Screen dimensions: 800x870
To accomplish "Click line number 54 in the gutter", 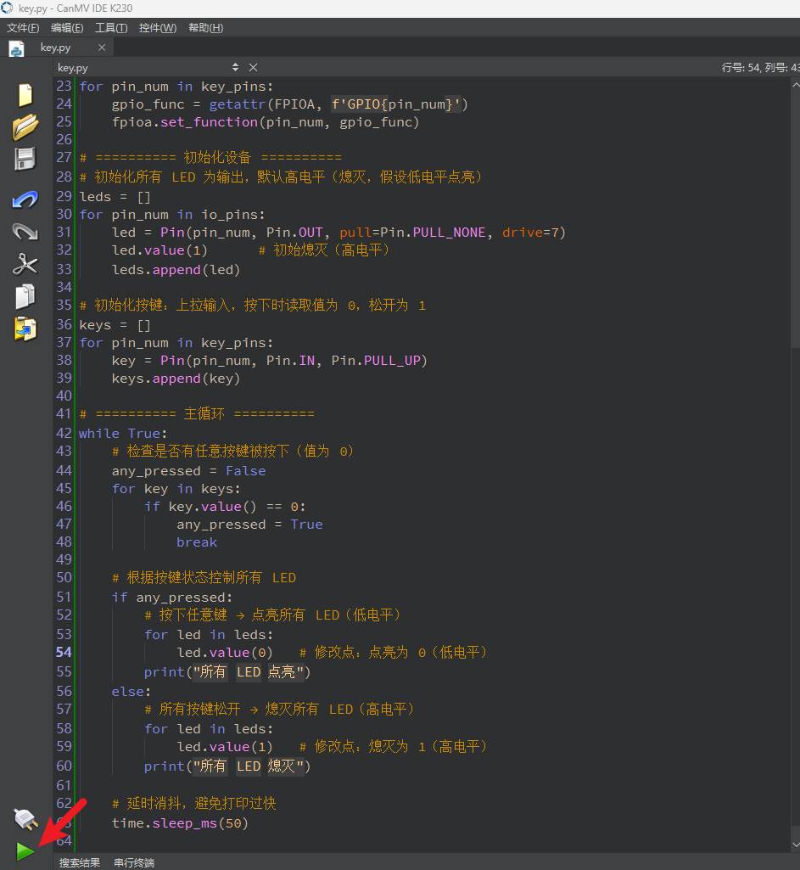I will coord(64,653).
